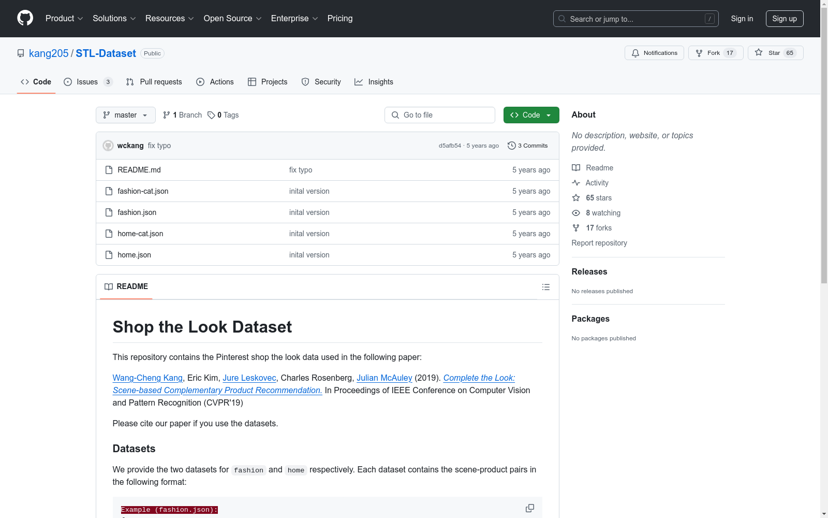Click the GitHub logo icon
The height and width of the screenshot is (518, 828).
pyautogui.click(x=25, y=18)
